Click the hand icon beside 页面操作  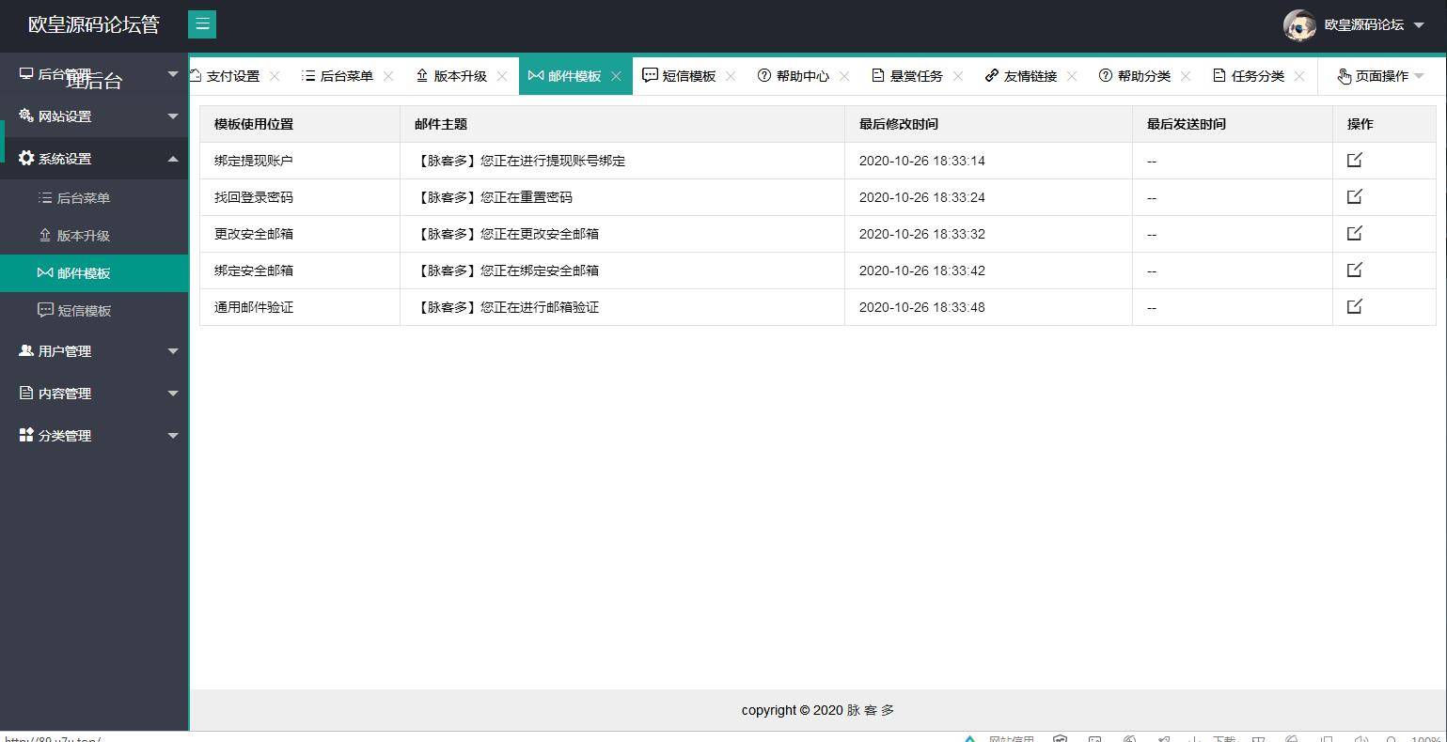1345,76
